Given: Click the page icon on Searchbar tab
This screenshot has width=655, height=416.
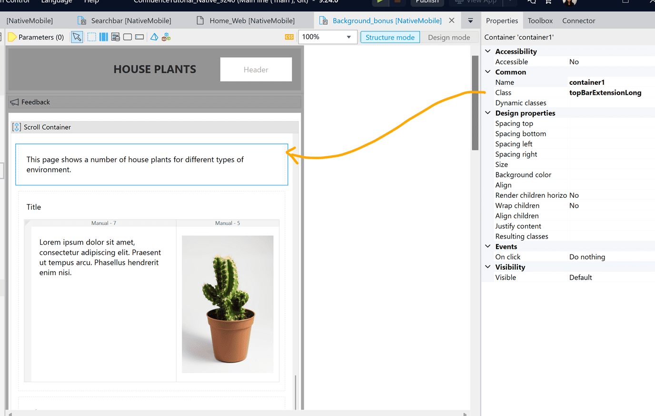Looking at the screenshot, I should [x=82, y=20].
